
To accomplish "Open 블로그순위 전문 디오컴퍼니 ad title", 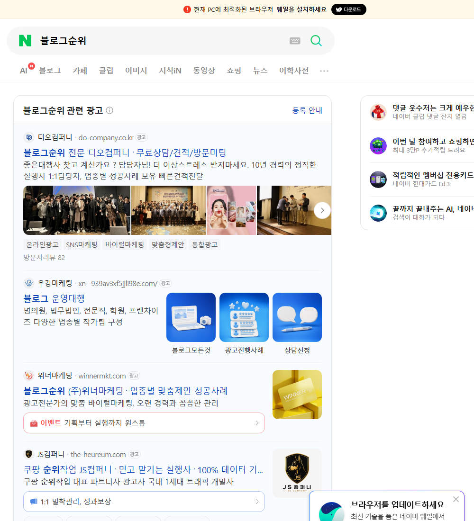I will point(125,153).
